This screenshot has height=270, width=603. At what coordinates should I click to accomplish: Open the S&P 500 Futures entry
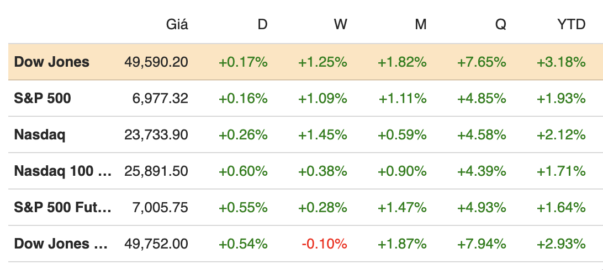click(x=62, y=207)
